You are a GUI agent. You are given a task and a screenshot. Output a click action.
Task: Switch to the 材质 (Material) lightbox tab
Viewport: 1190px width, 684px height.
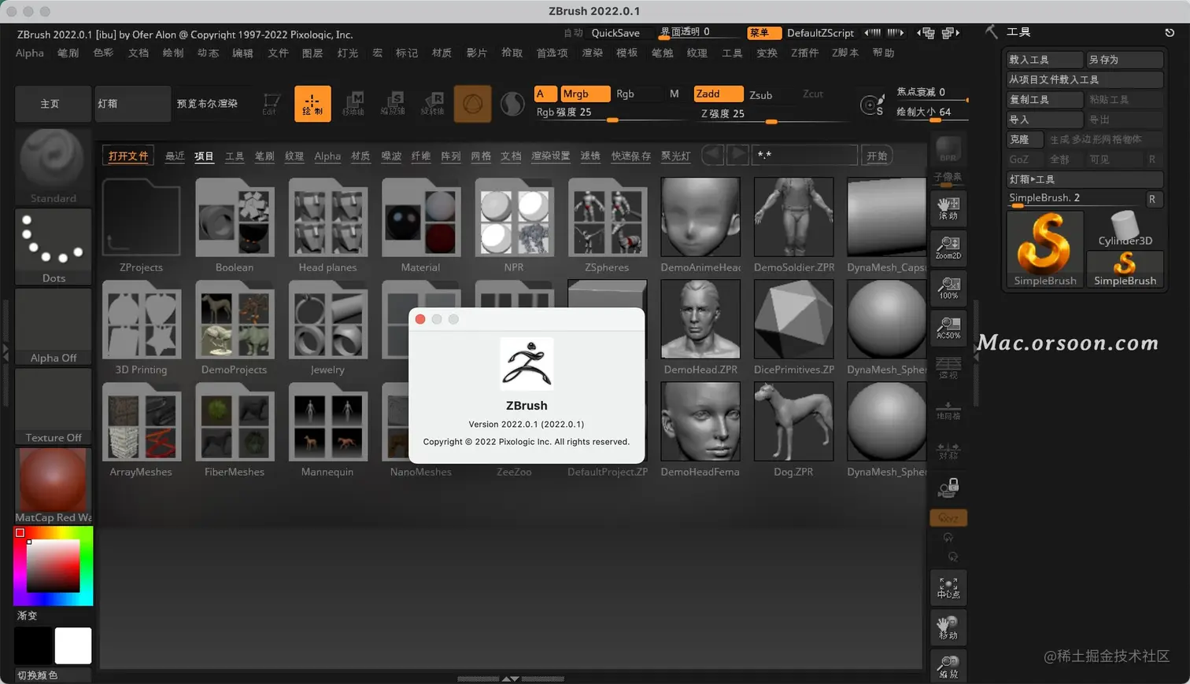tap(360, 156)
